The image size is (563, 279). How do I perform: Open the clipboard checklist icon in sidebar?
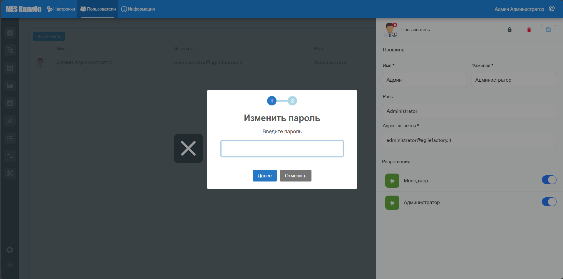(10, 33)
